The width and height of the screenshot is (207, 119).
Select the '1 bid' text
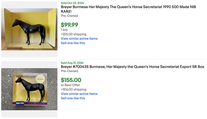[x=64, y=30]
